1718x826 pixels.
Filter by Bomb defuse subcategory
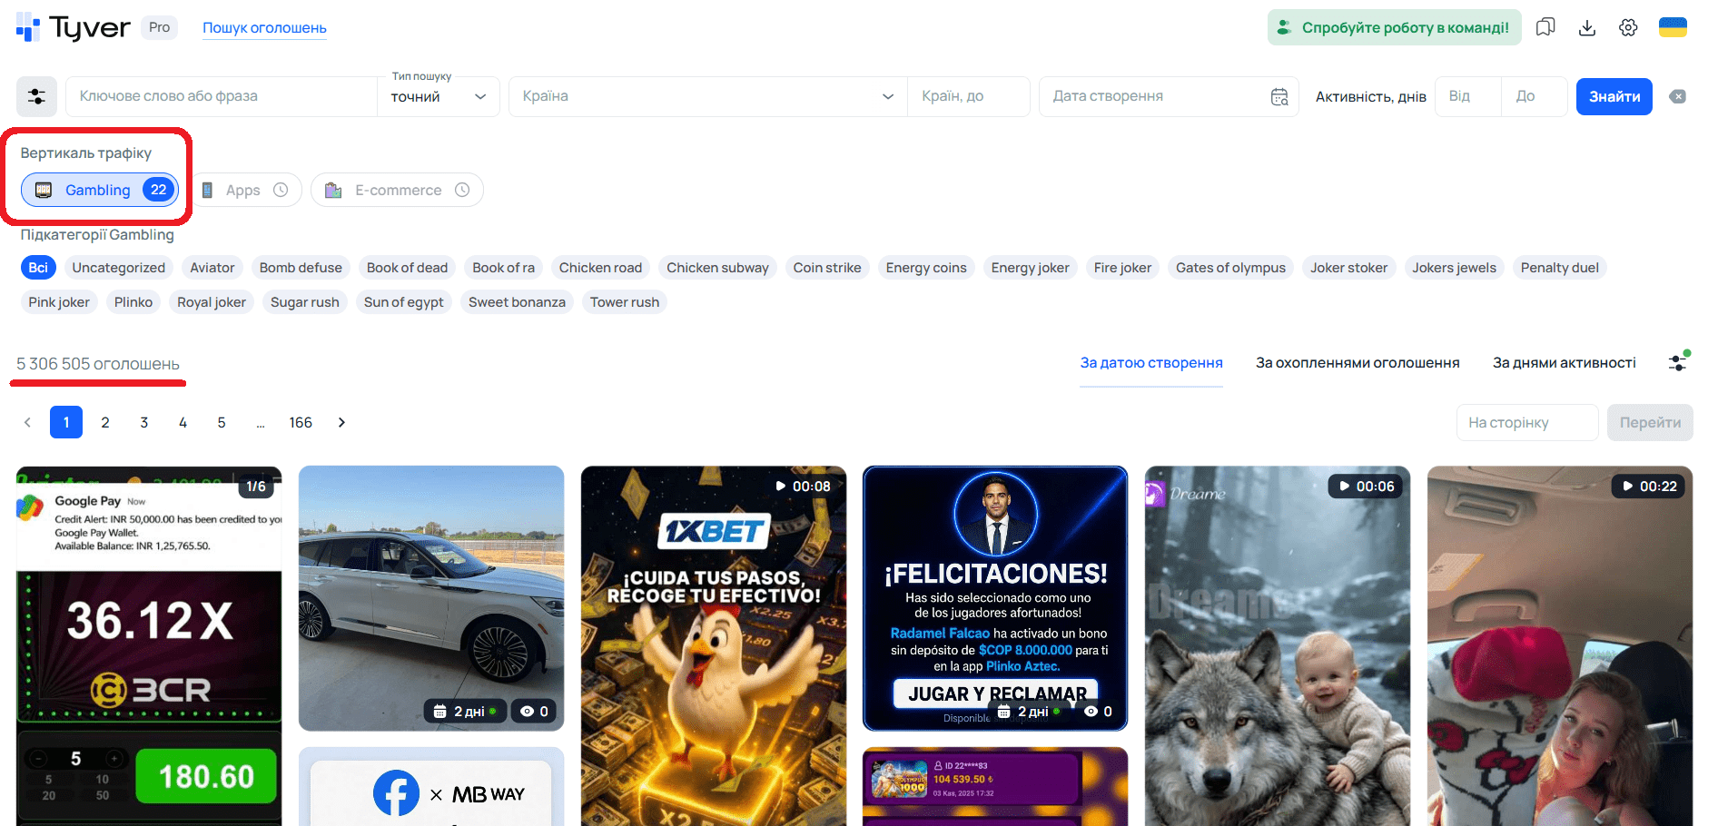click(301, 268)
